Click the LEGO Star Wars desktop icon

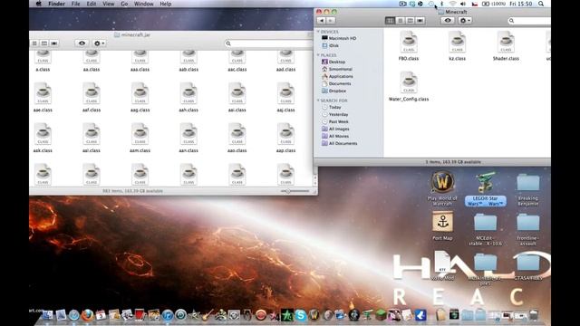coord(486,188)
